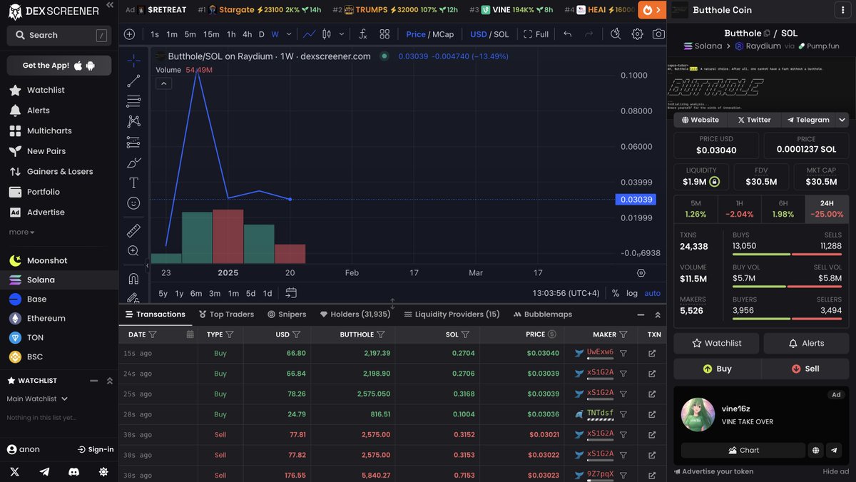Open chart type dropdown arrow
856x482 pixels.
coord(342,34)
